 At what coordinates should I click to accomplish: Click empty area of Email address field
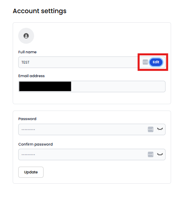[118, 86]
